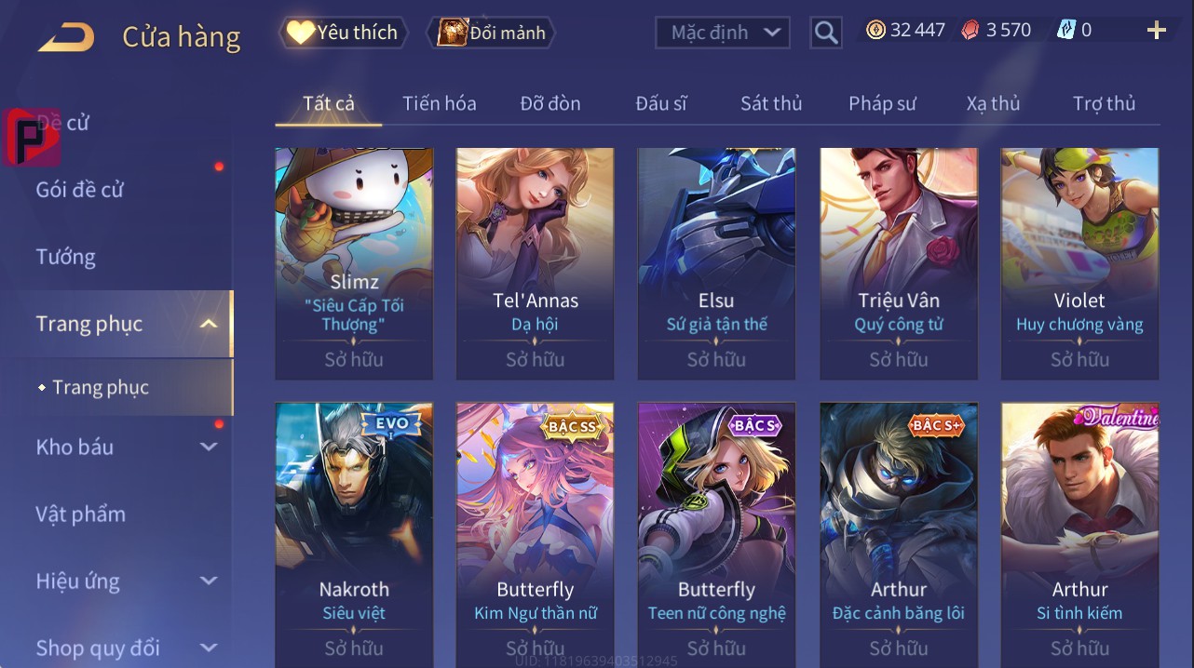This screenshot has height=668, width=1194.
Task: Tap the gold coin balance icon
Action: tap(875, 30)
